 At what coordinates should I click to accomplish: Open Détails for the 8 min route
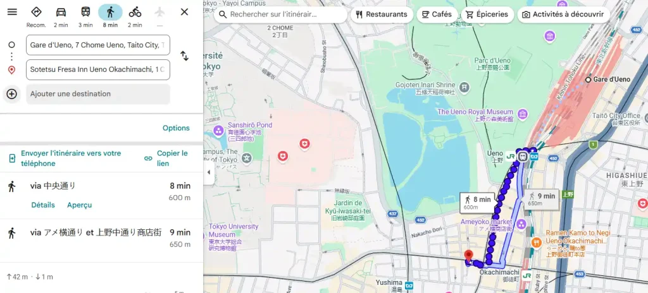coord(43,205)
